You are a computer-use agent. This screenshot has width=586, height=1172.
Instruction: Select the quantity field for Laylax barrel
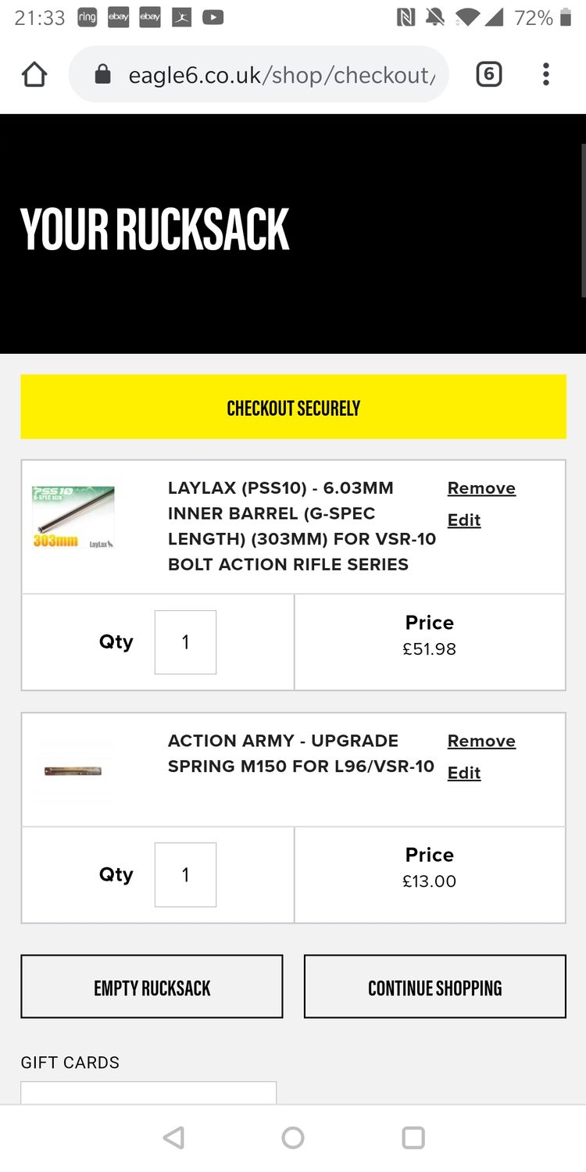pos(185,642)
